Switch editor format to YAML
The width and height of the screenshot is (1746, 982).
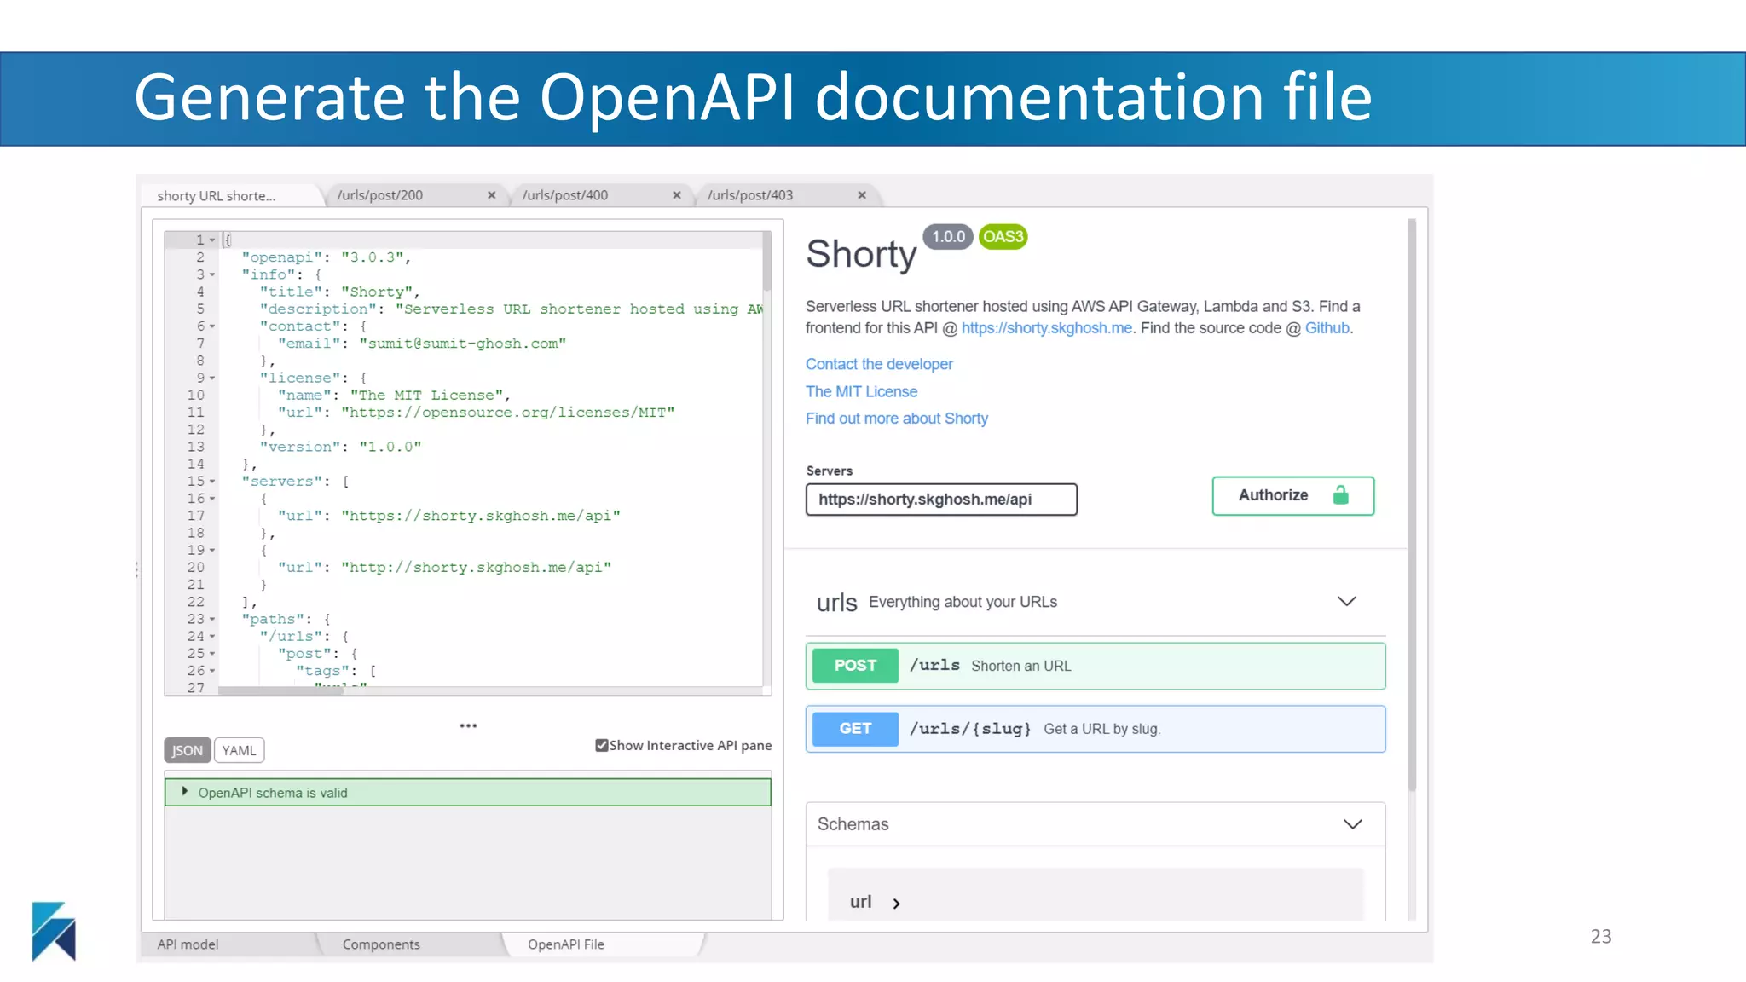click(239, 750)
